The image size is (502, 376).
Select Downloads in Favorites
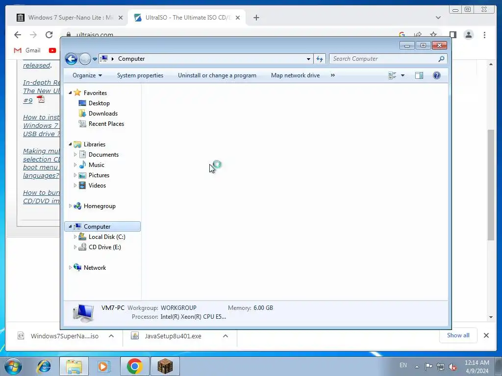(103, 114)
